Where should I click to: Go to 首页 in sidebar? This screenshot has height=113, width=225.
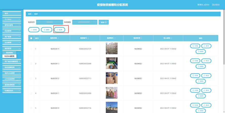[12, 13]
